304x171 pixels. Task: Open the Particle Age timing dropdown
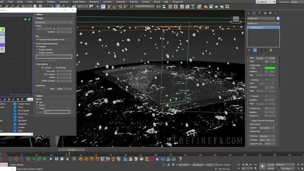54,22
